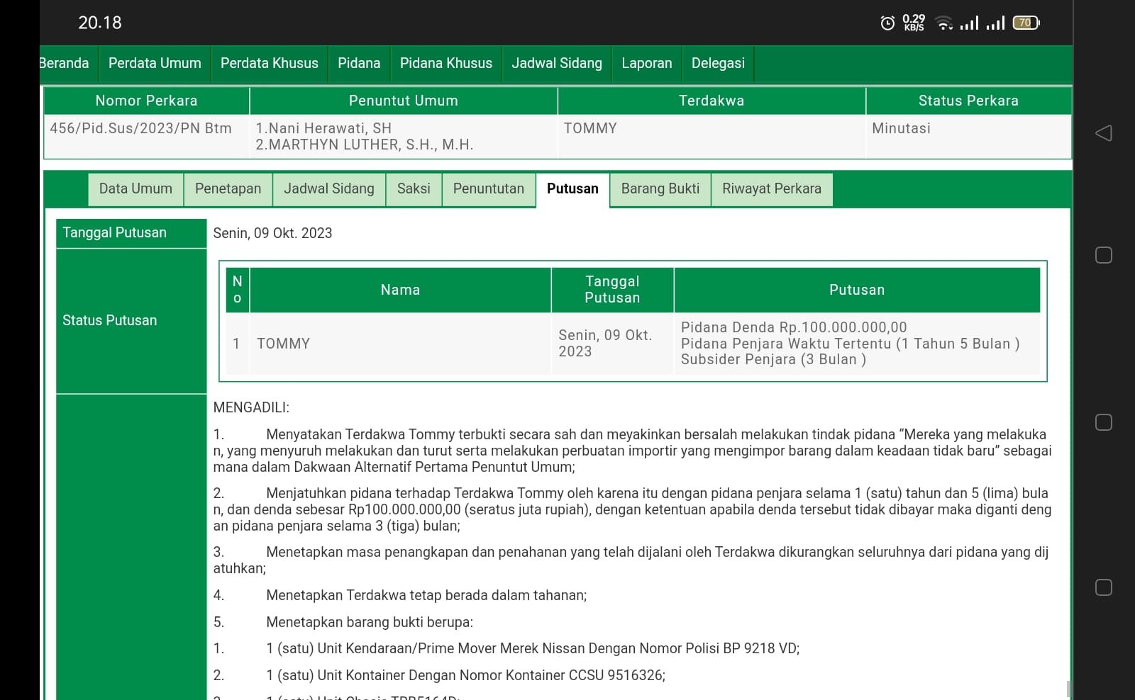The height and width of the screenshot is (700, 1135).
Task: Click the Penuntut Umum column header
Action: 404,101
